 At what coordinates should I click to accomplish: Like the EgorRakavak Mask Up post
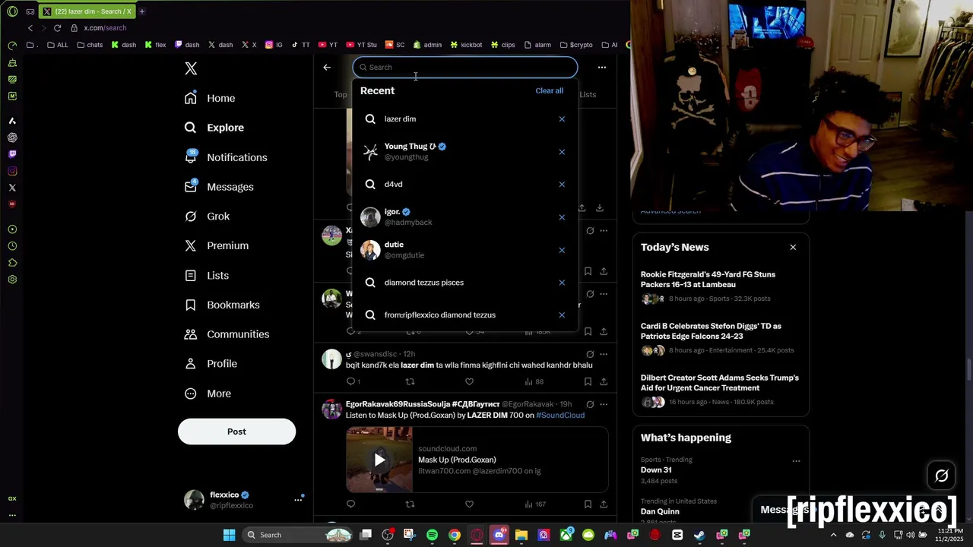coord(469,504)
